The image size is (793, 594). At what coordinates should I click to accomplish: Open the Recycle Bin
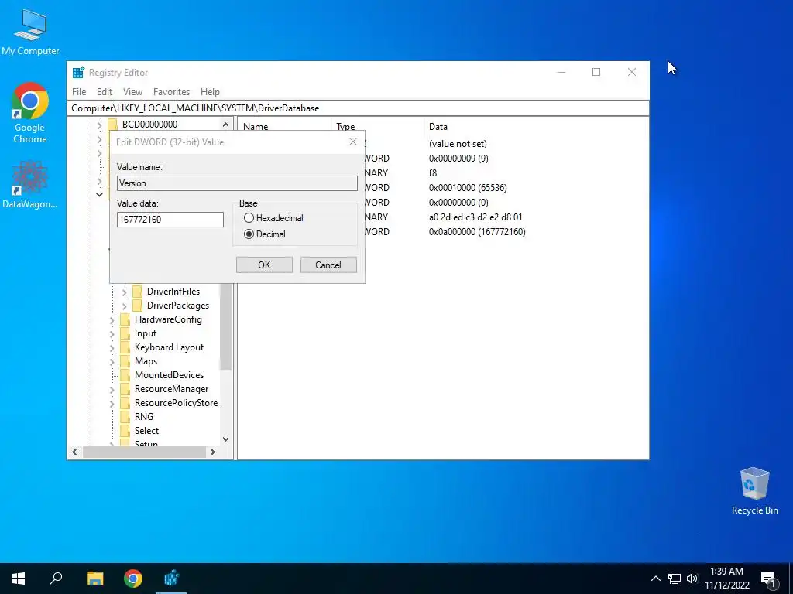pos(754,491)
